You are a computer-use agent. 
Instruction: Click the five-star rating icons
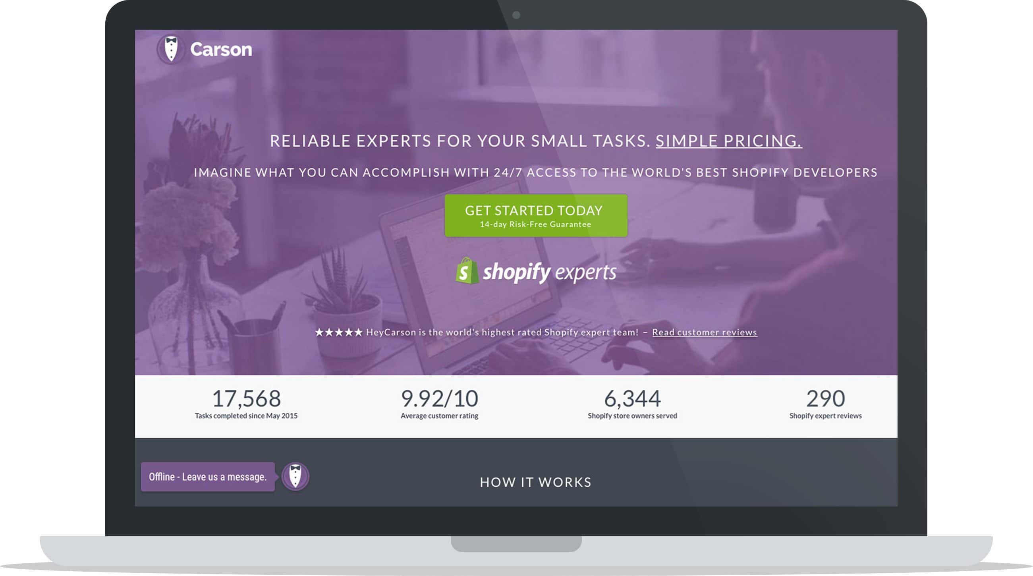[339, 332]
